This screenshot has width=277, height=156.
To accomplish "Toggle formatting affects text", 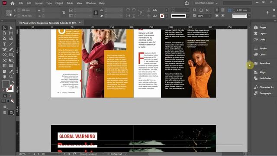I will (x=10, y=96).
